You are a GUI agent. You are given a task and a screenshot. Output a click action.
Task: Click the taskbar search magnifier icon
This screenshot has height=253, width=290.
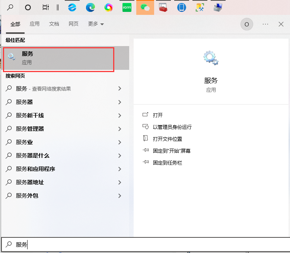tap(10, 7)
